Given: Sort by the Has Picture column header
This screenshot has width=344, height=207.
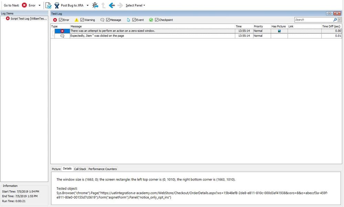Looking at the screenshot, I should [x=279, y=26].
